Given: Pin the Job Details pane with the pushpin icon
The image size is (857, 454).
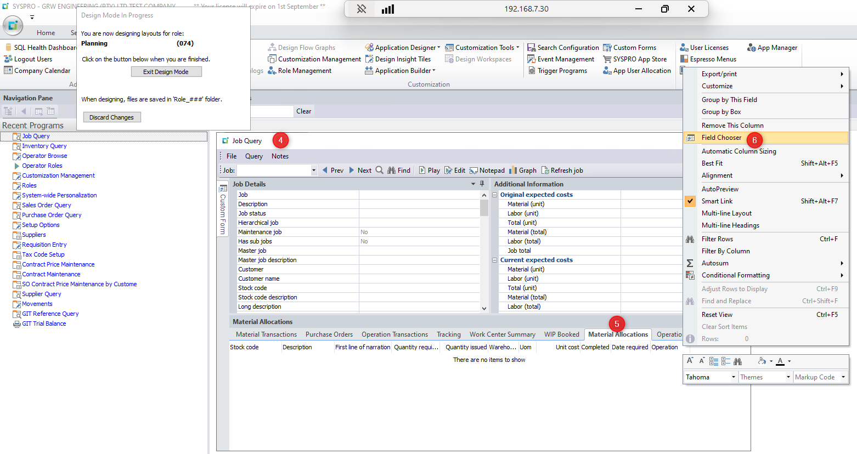Looking at the screenshot, I should point(482,184).
